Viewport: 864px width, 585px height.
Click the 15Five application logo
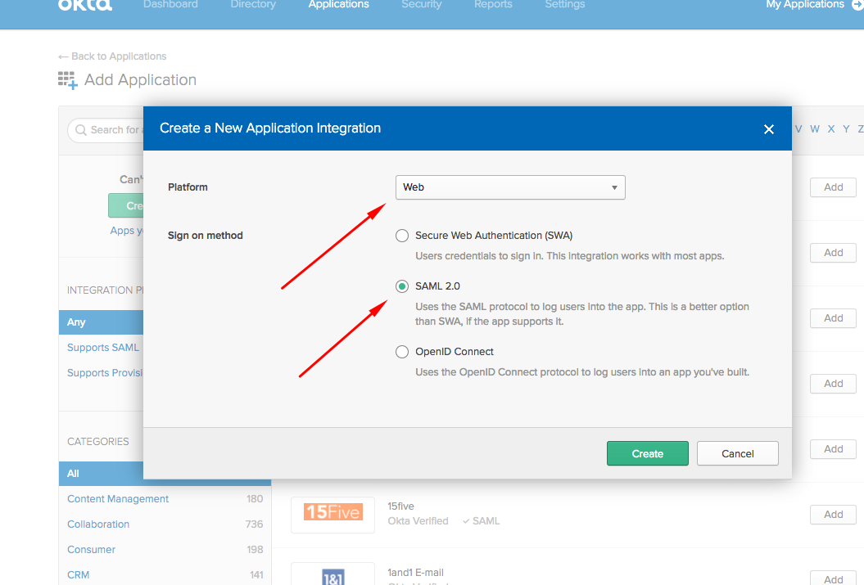(x=332, y=513)
